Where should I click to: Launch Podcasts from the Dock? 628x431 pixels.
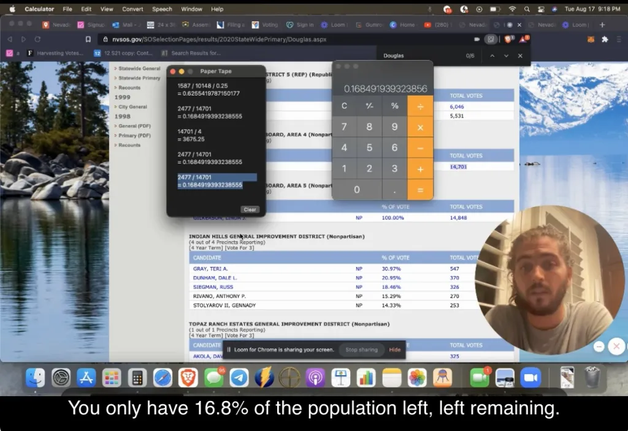(x=315, y=377)
